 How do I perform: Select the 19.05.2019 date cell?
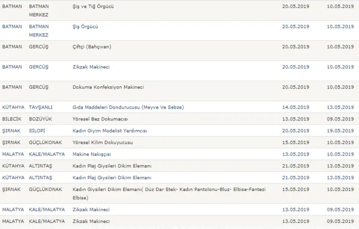click(x=340, y=130)
